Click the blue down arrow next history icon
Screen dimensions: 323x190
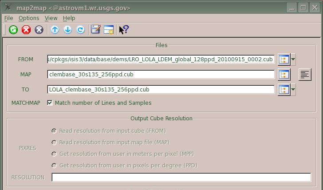pyautogui.click(x=67, y=30)
